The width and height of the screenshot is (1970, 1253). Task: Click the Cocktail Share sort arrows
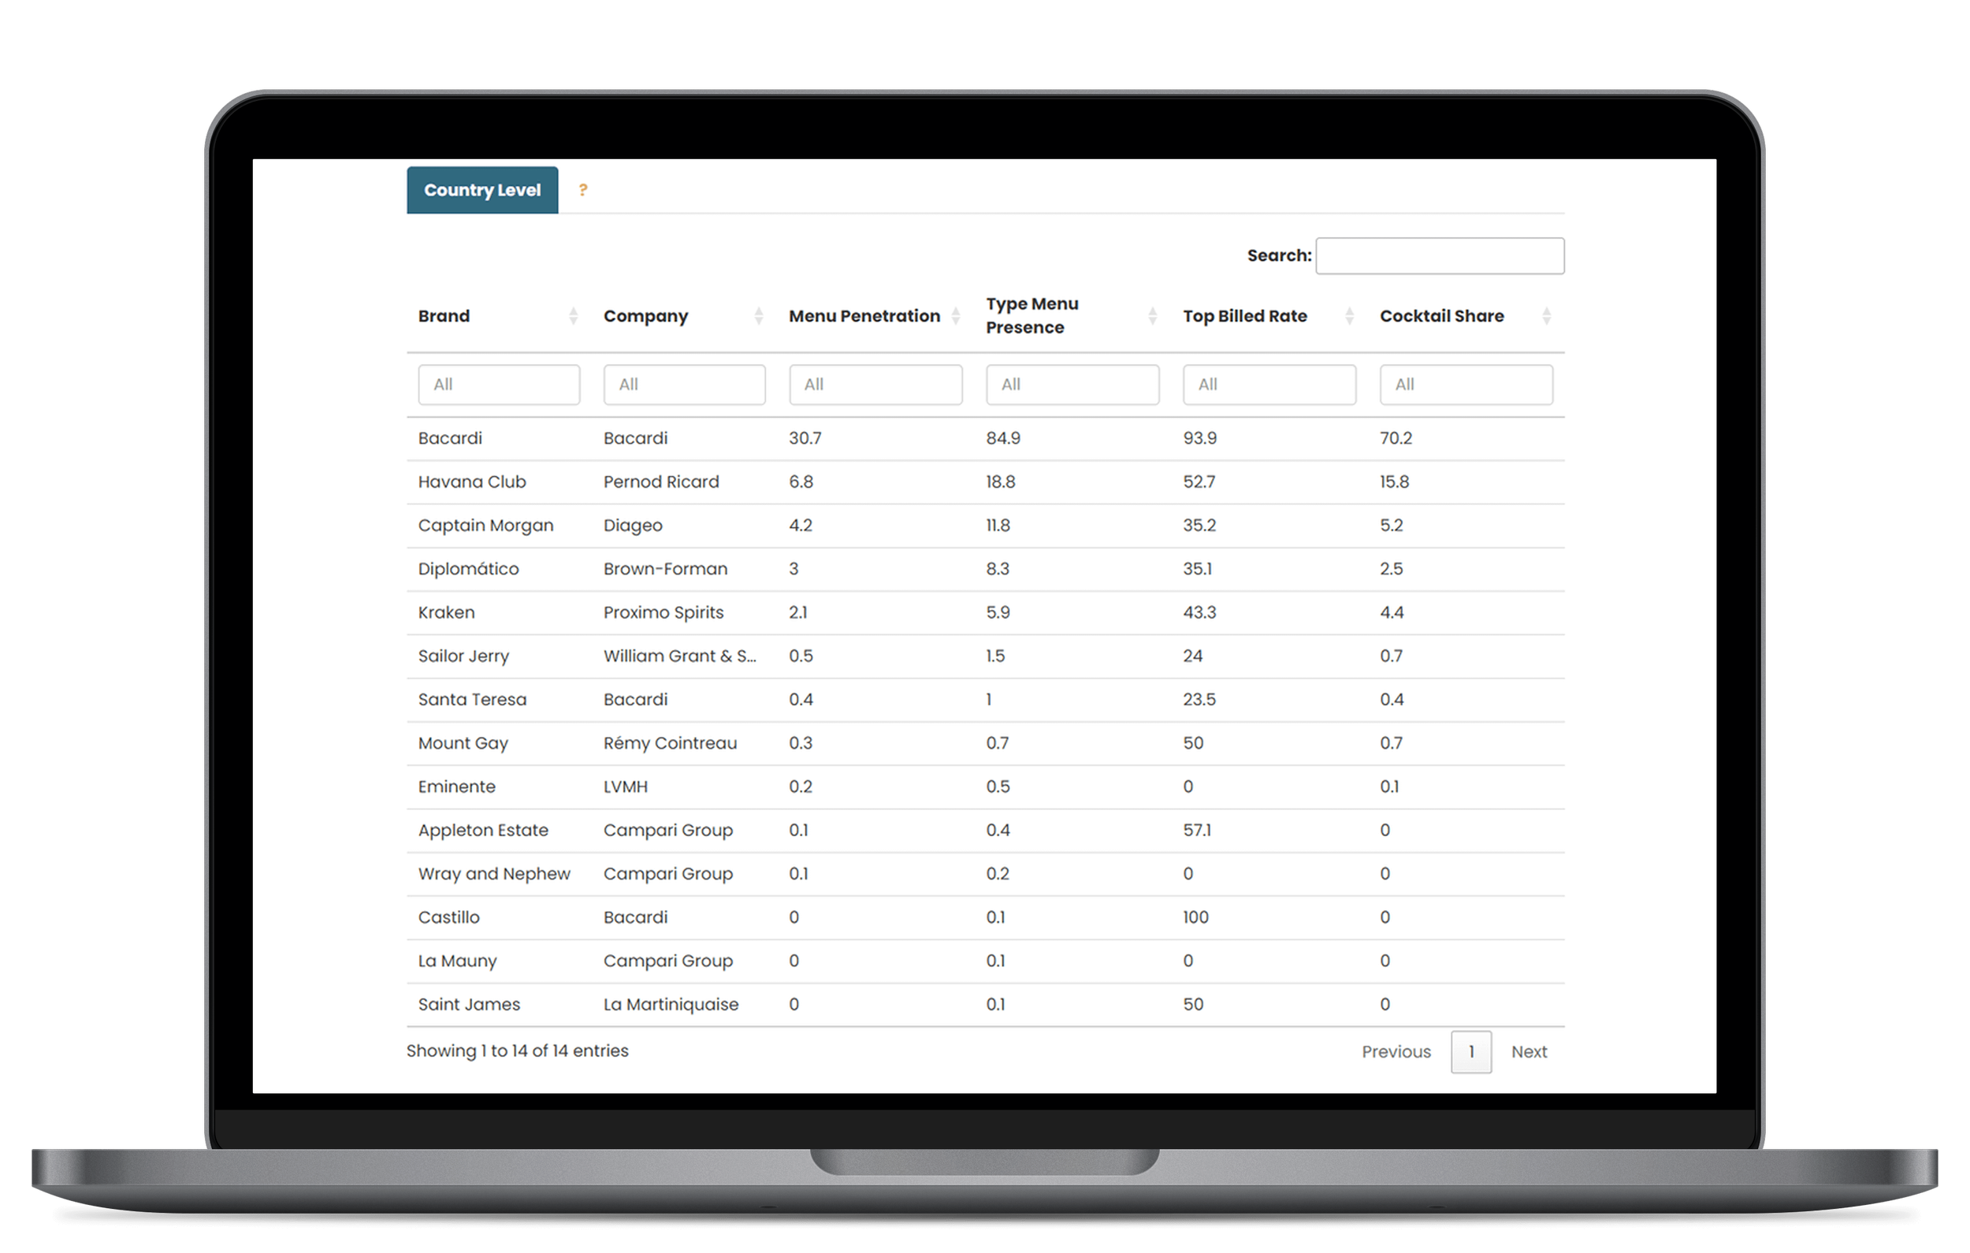[x=1546, y=316]
